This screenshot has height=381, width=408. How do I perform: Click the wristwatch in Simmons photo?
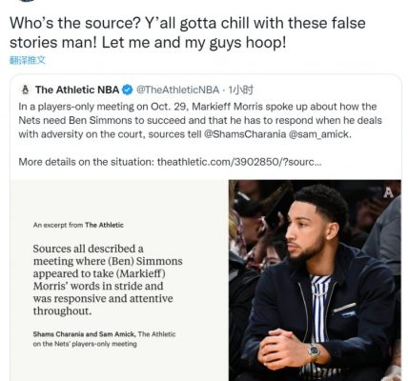point(314,351)
